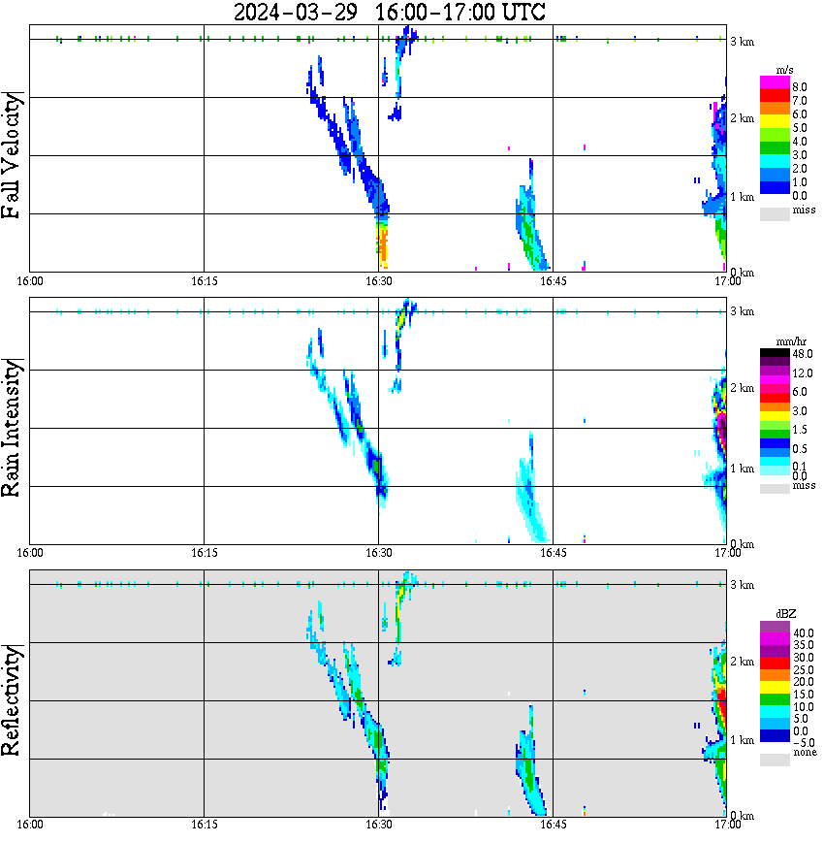Click the 3 km label of Reflectivity plot

click(x=742, y=585)
